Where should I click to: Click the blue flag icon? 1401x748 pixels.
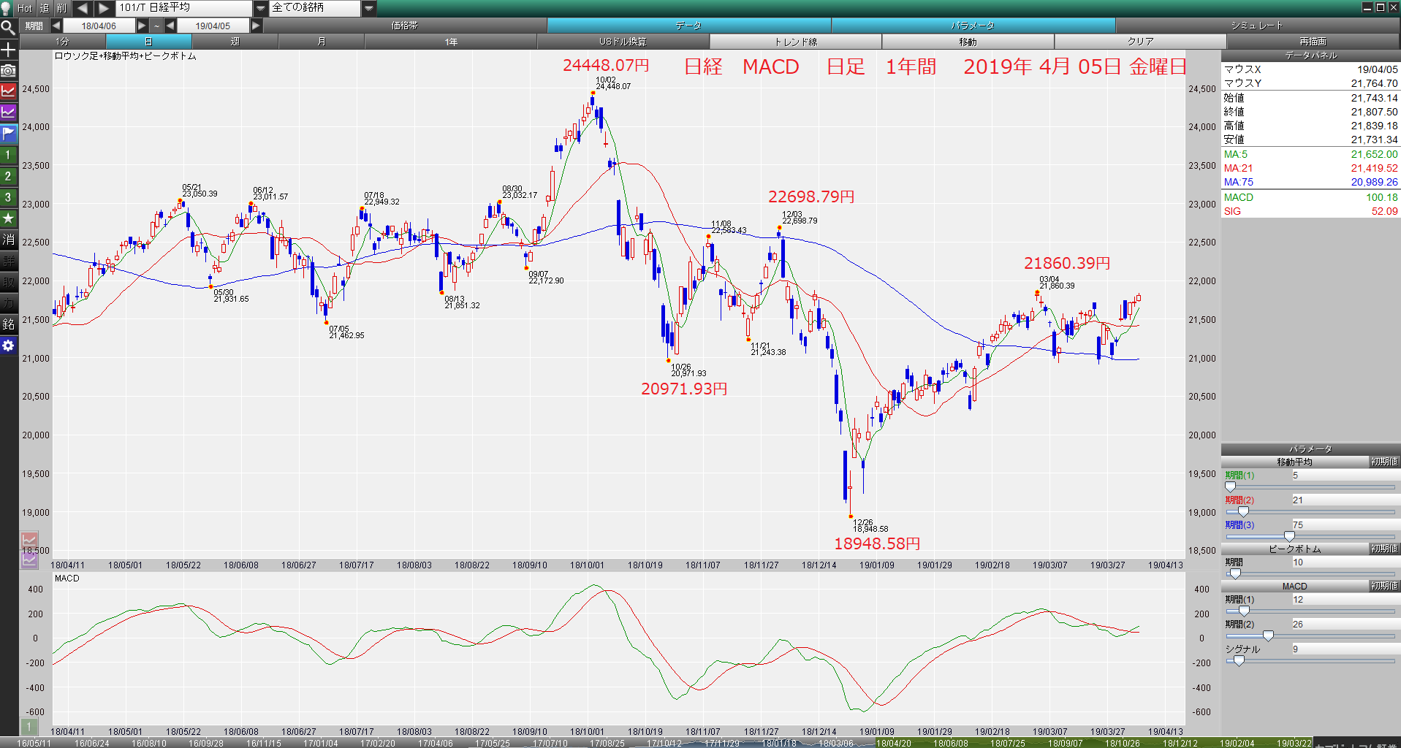[8, 134]
